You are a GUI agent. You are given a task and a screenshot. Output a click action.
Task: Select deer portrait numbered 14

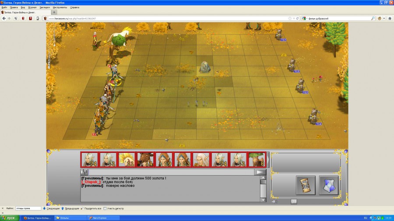145,159
